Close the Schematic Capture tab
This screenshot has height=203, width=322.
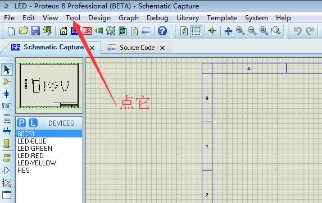[92, 48]
